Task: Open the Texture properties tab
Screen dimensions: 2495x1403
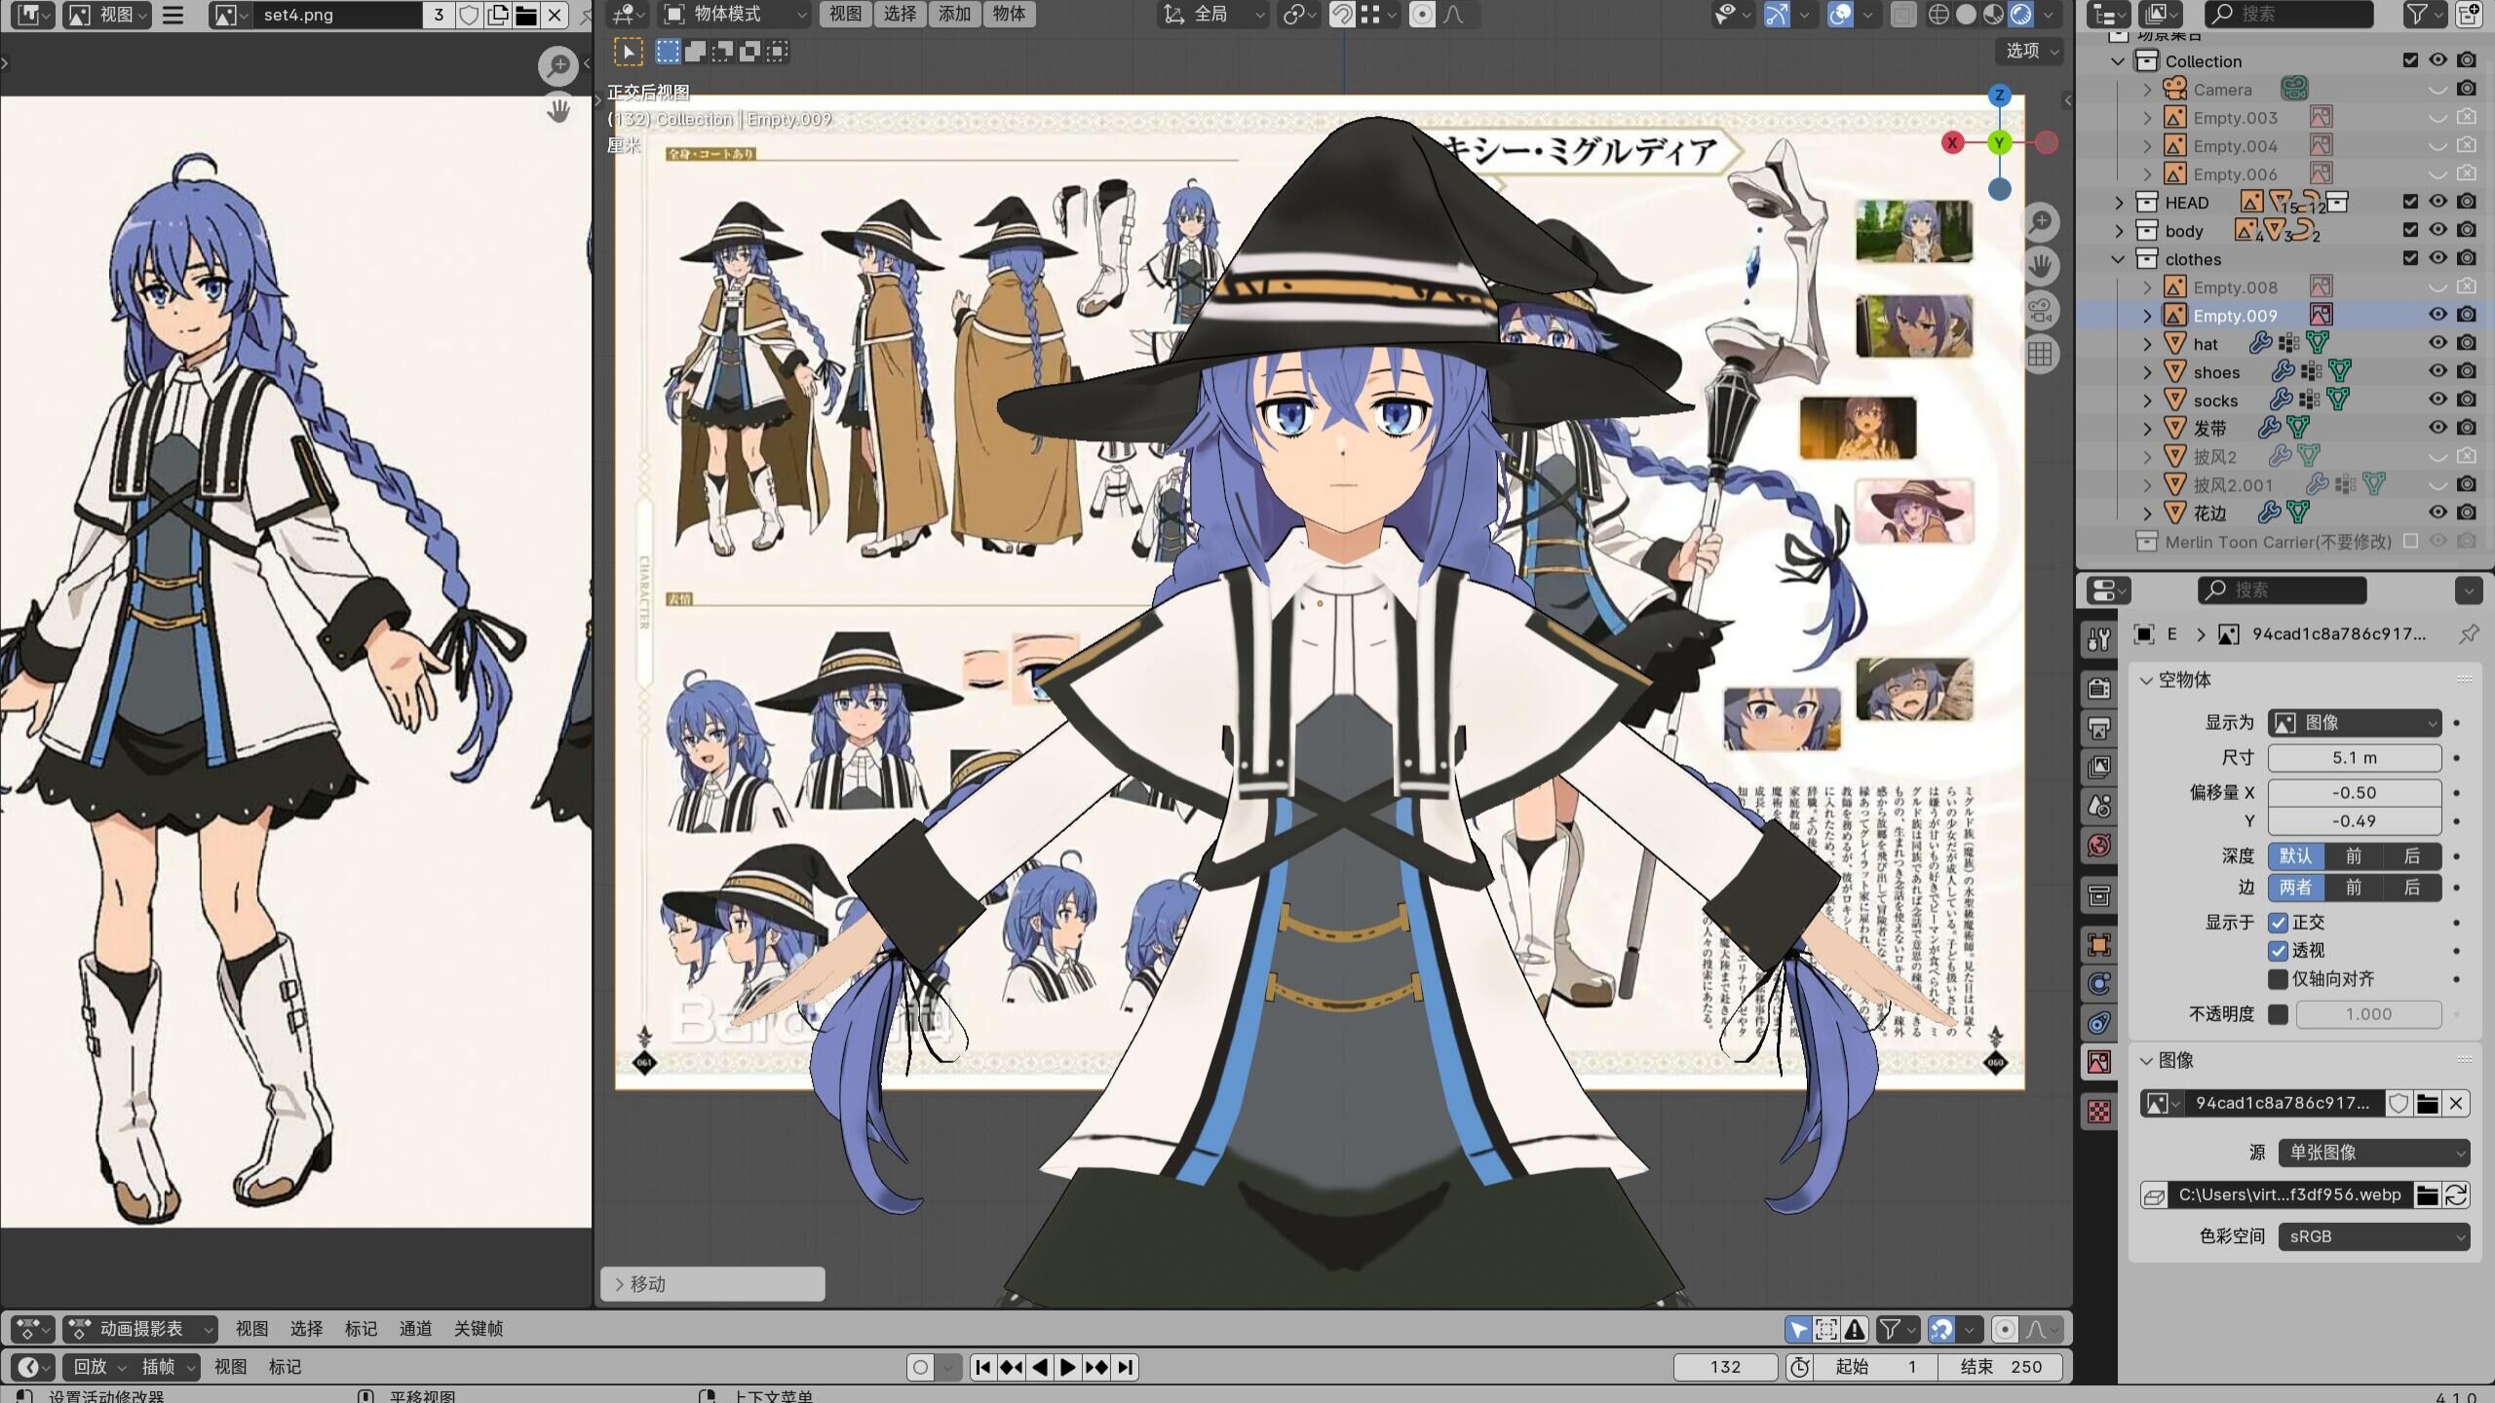Action: pyautogui.click(x=2098, y=1112)
